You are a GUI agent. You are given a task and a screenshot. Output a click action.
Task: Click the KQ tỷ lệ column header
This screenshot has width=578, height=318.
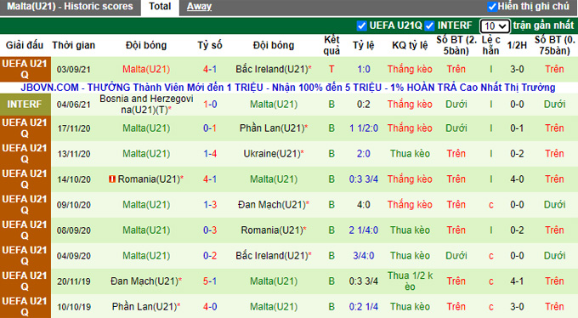click(410, 45)
